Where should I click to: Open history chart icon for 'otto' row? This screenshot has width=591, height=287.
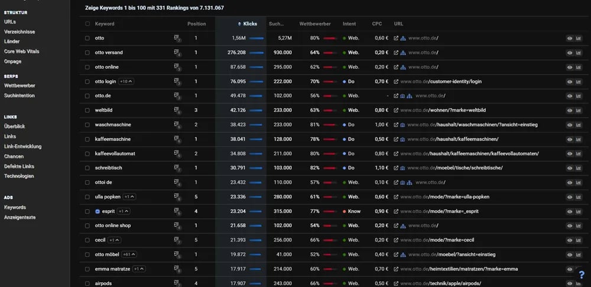[578, 38]
